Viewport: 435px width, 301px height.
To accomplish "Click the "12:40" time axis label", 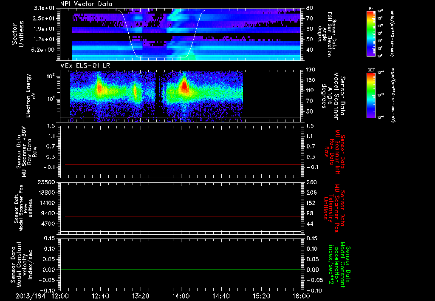I will 100,296.
